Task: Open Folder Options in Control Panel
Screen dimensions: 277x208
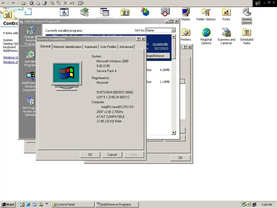Action: (206, 15)
